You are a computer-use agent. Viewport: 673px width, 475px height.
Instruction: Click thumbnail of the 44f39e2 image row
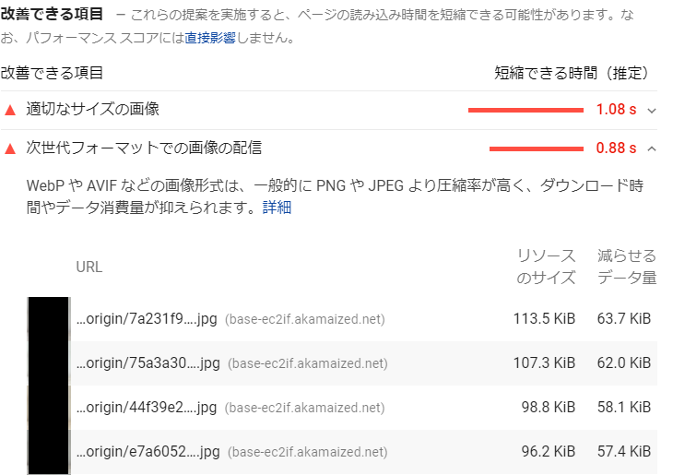(49, 408)
